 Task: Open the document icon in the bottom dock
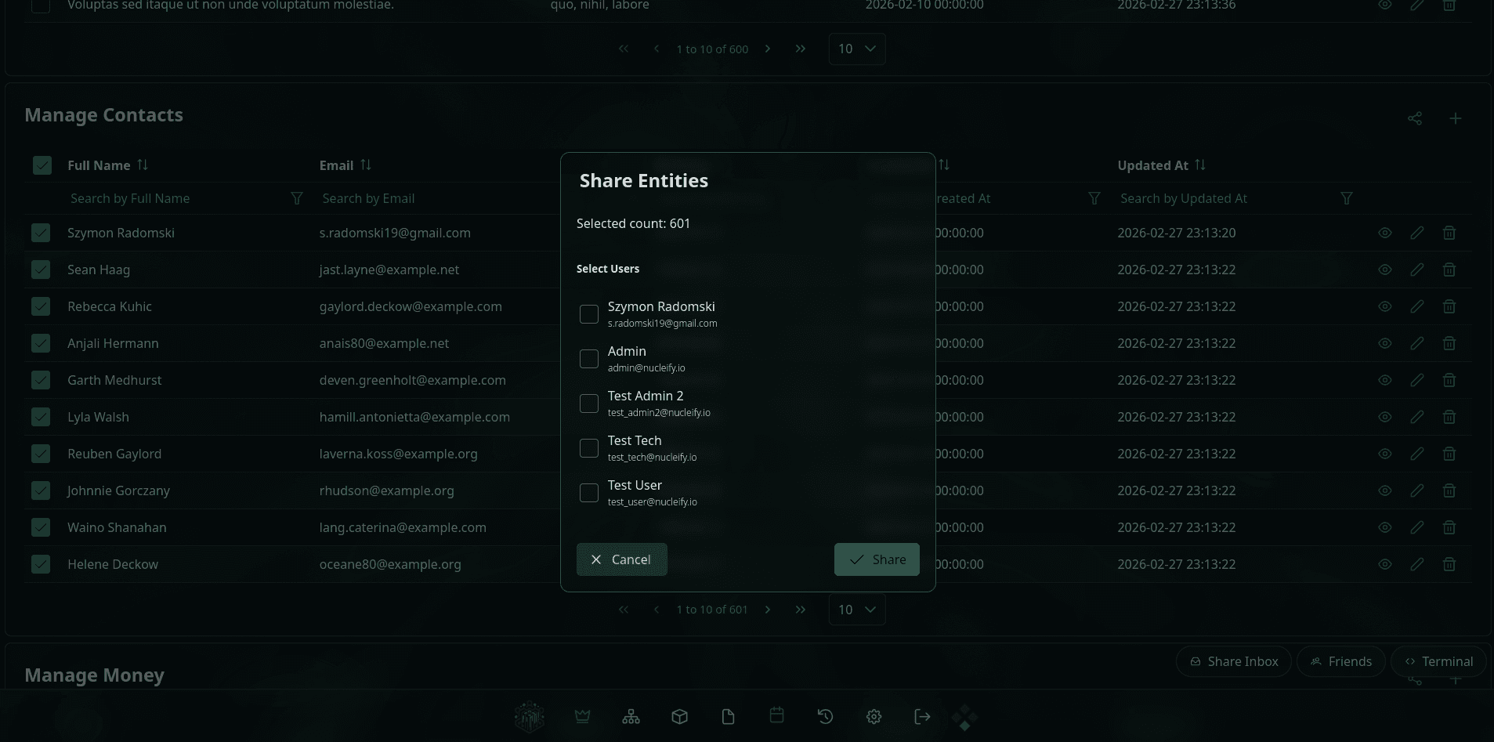728,716
